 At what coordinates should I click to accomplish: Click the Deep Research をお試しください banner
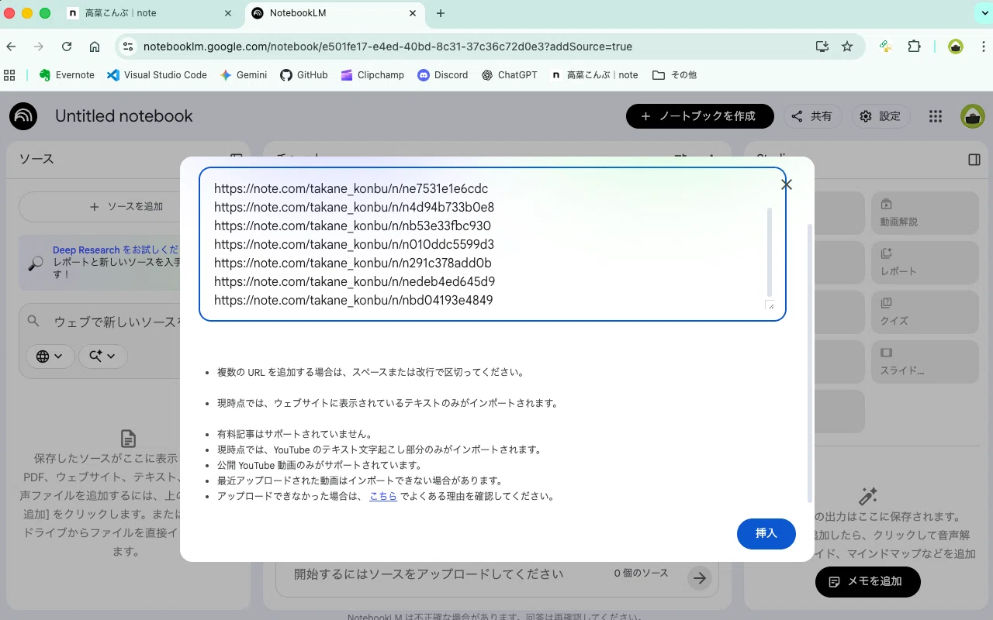click(101, 262)
